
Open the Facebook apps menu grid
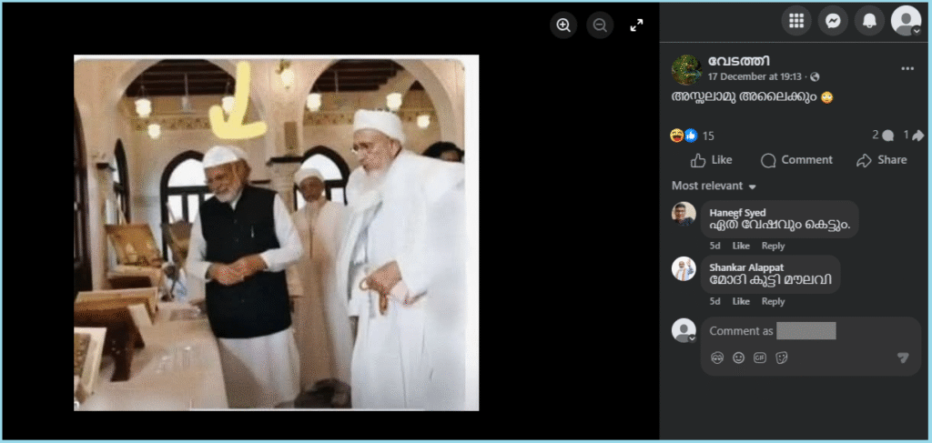(x=796, y=21)
